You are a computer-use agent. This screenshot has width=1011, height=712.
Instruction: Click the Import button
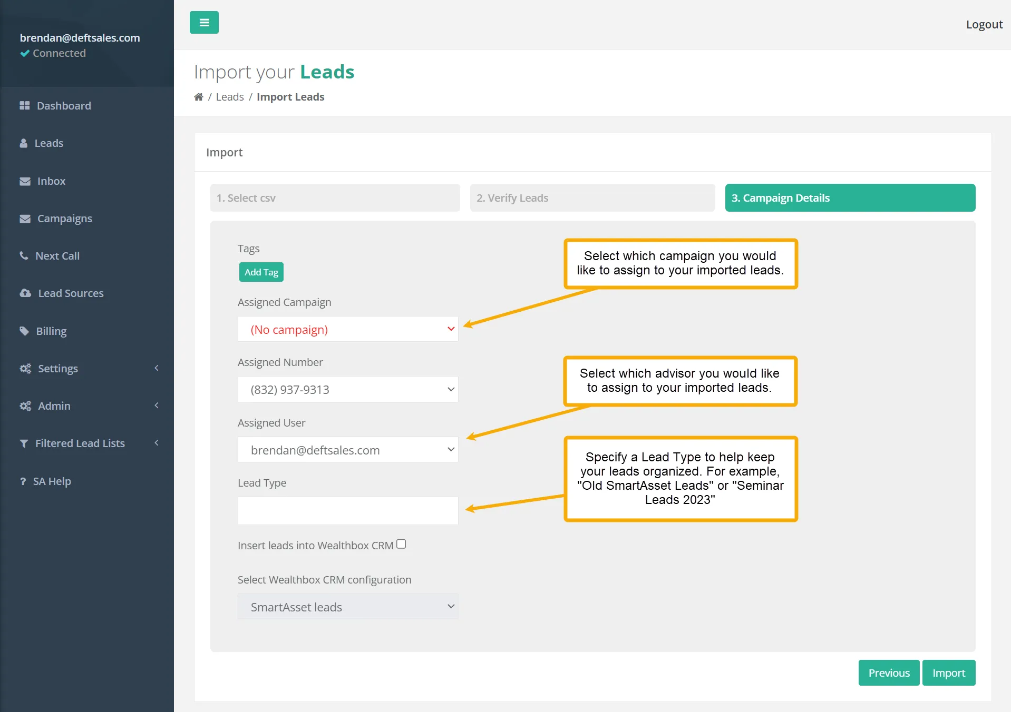pos(949,673)
